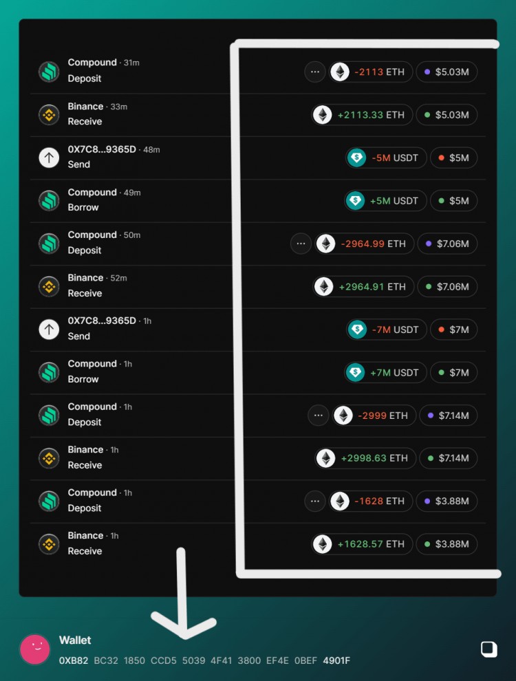Click Send arrow icon on 48m row

(x=49, y=158)
